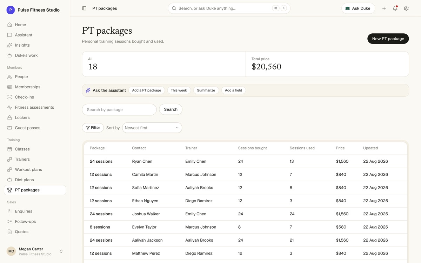
Task: Click the Home icon in sidebar
Action: [x=9, y=25]
